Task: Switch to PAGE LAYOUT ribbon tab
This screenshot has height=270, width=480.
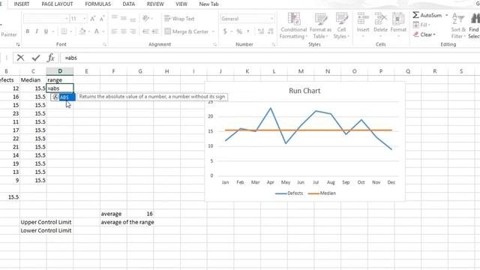Action: [57, 4]
